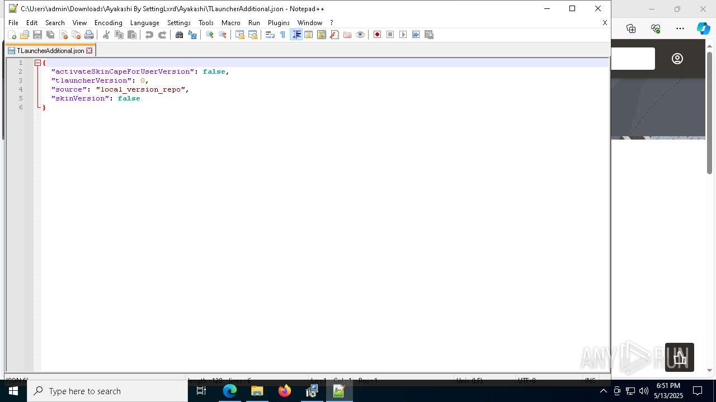Open Microsoft Edge from taskbar
Viewport: 716px width, 402px height.
pos(230,391)
